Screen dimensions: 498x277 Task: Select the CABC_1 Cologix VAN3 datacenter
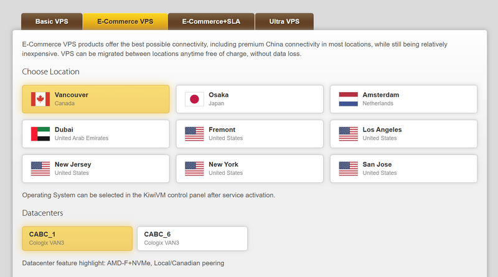77,238
